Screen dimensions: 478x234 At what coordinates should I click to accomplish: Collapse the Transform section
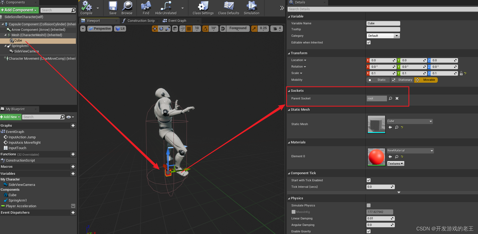(289, 53)
